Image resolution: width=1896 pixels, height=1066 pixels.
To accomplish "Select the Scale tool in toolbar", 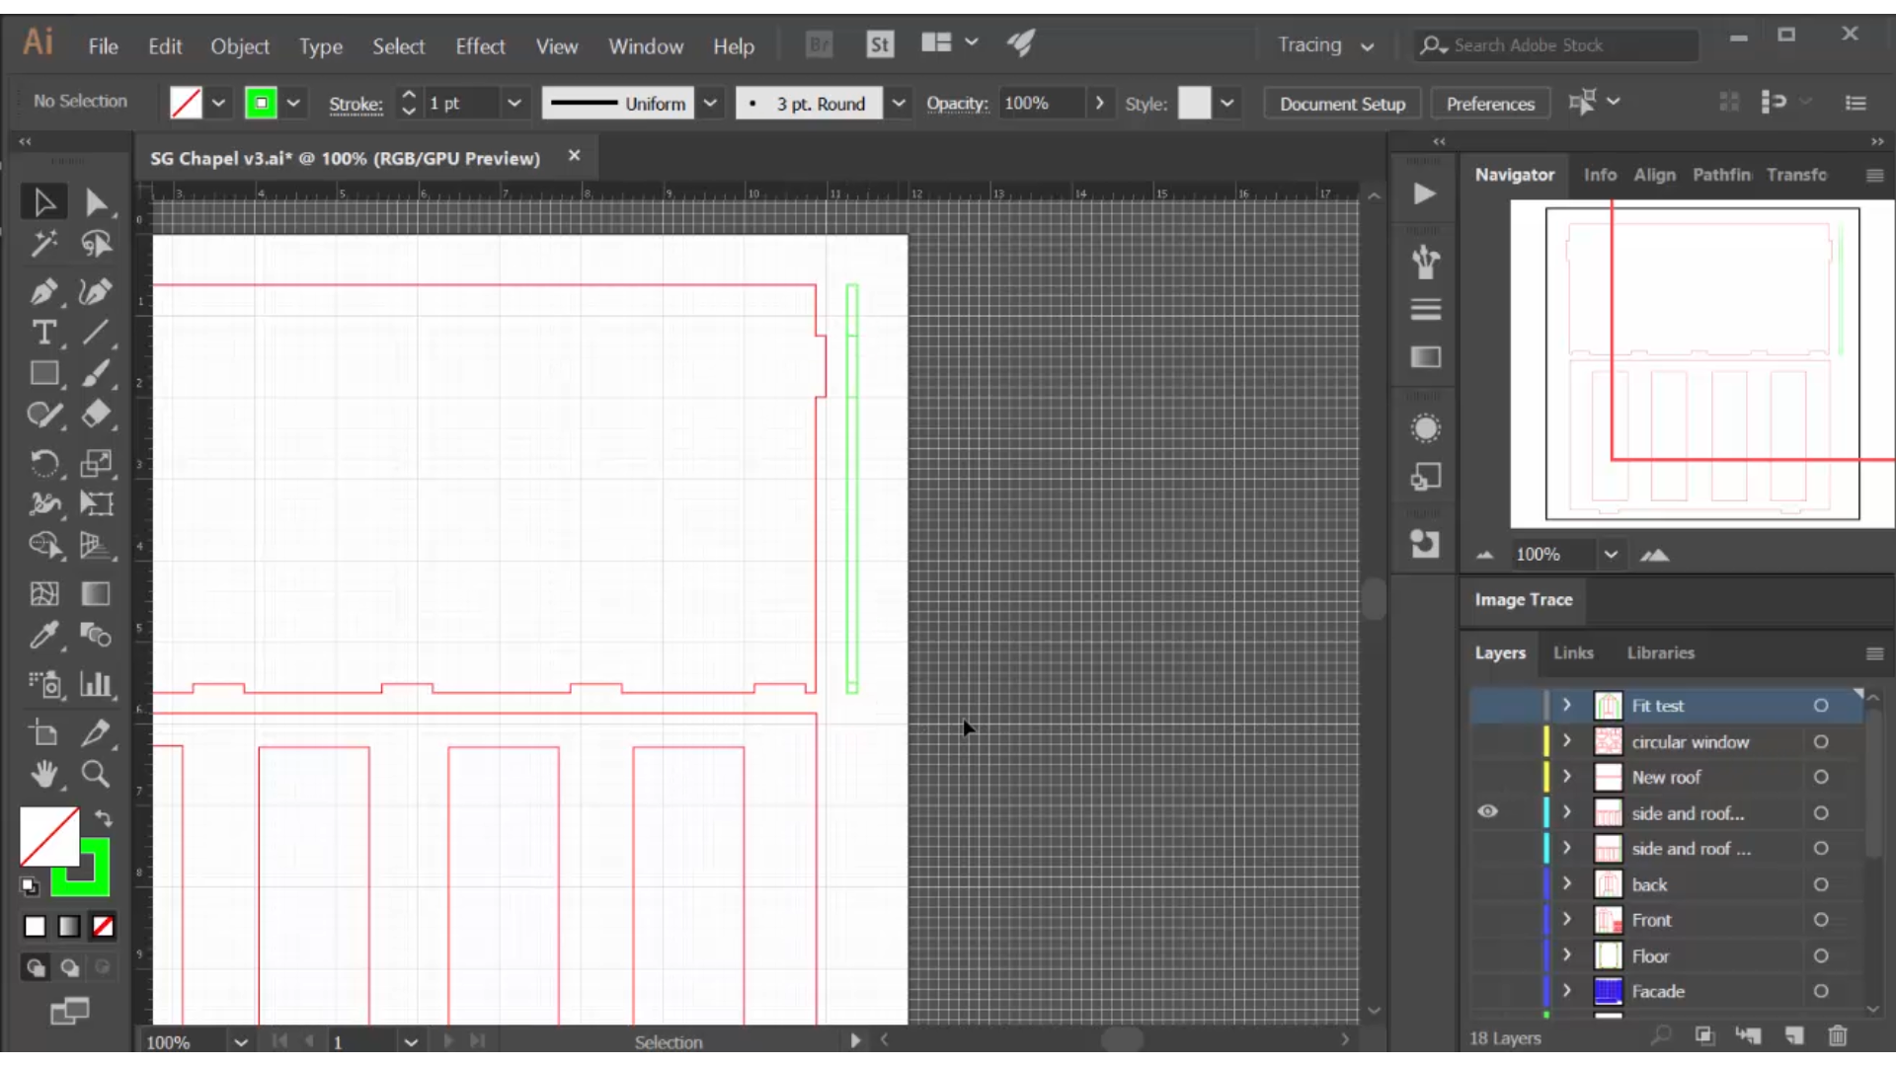I will click(98, 462).
